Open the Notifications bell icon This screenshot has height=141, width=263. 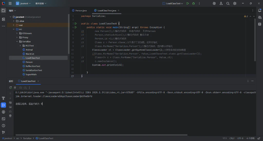[x=260, y=10]
